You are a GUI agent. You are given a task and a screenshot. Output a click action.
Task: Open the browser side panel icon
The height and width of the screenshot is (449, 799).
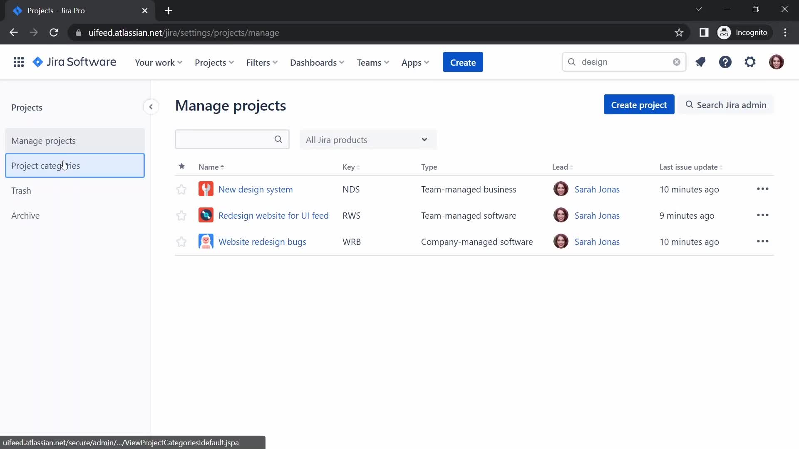704,32
